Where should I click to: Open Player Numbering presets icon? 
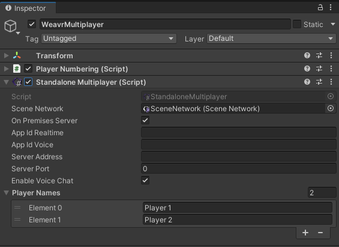pyautogui.click(x=319, y=69)
